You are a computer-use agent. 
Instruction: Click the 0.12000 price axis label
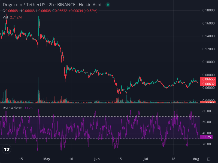pyautogui.click(x=208, y=49)
